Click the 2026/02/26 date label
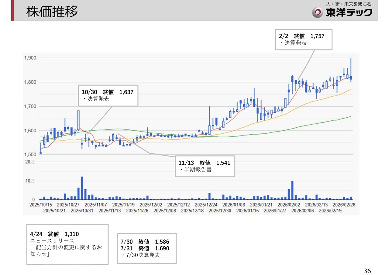Viewport: 389px width, 275px height. 344,205
